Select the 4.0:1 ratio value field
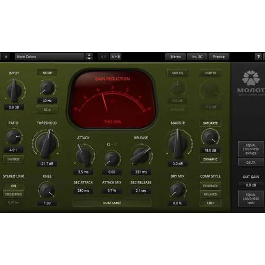 (13, 150)
